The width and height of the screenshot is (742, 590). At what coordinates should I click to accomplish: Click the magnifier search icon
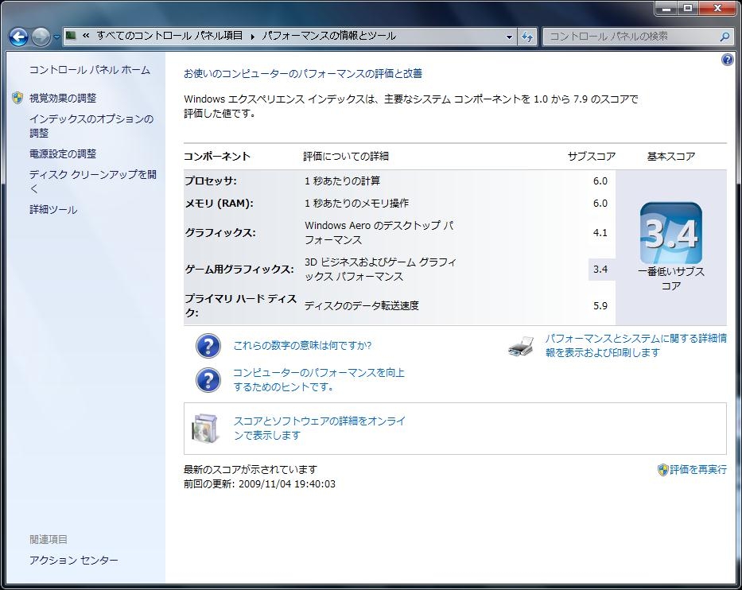pyautogui.click(x=724, y=37)
